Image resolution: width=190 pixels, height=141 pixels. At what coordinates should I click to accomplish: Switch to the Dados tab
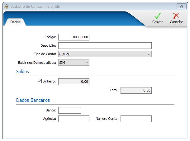(15, 22)
